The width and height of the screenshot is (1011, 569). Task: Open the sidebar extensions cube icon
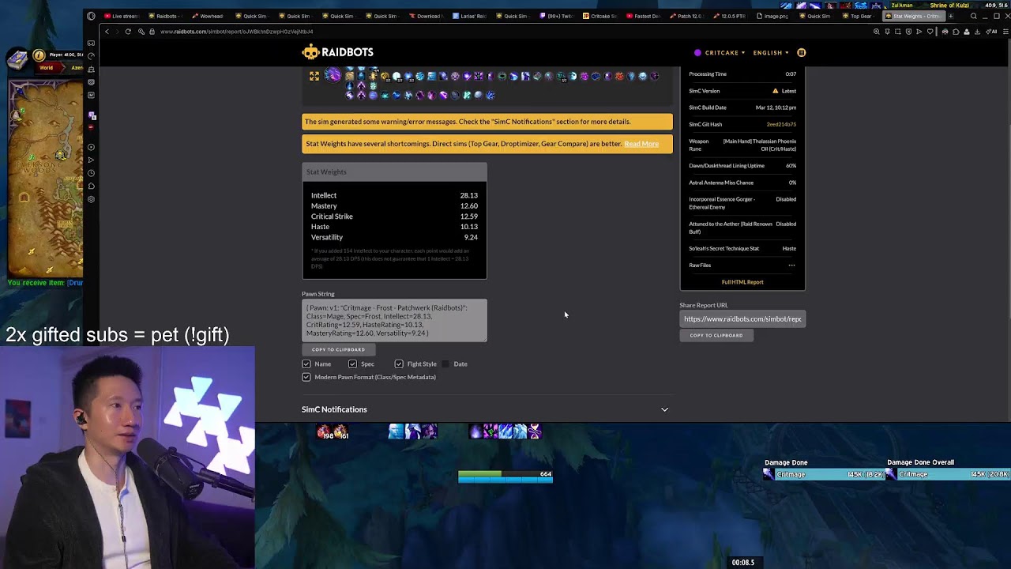coord(92,187)
